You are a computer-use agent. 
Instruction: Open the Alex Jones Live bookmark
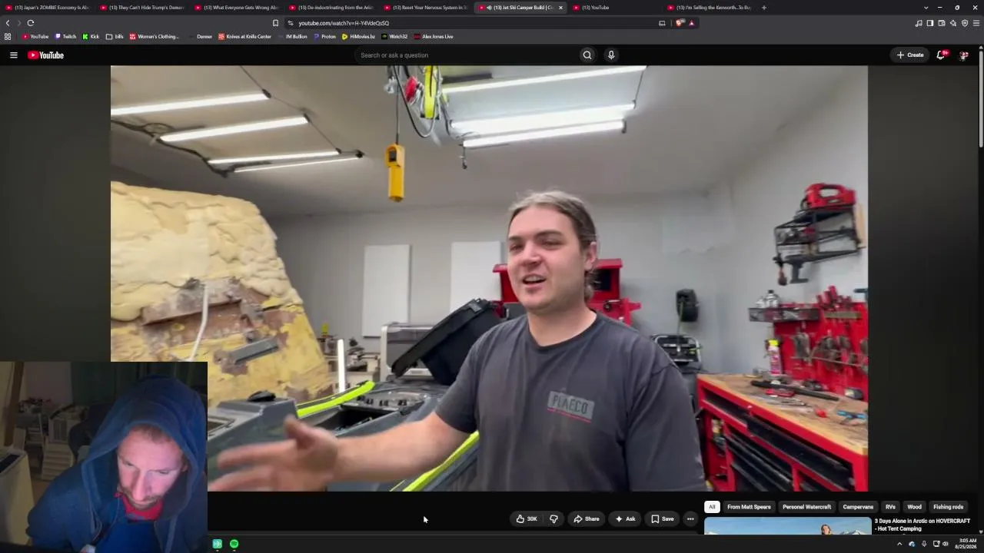point(434,37)
